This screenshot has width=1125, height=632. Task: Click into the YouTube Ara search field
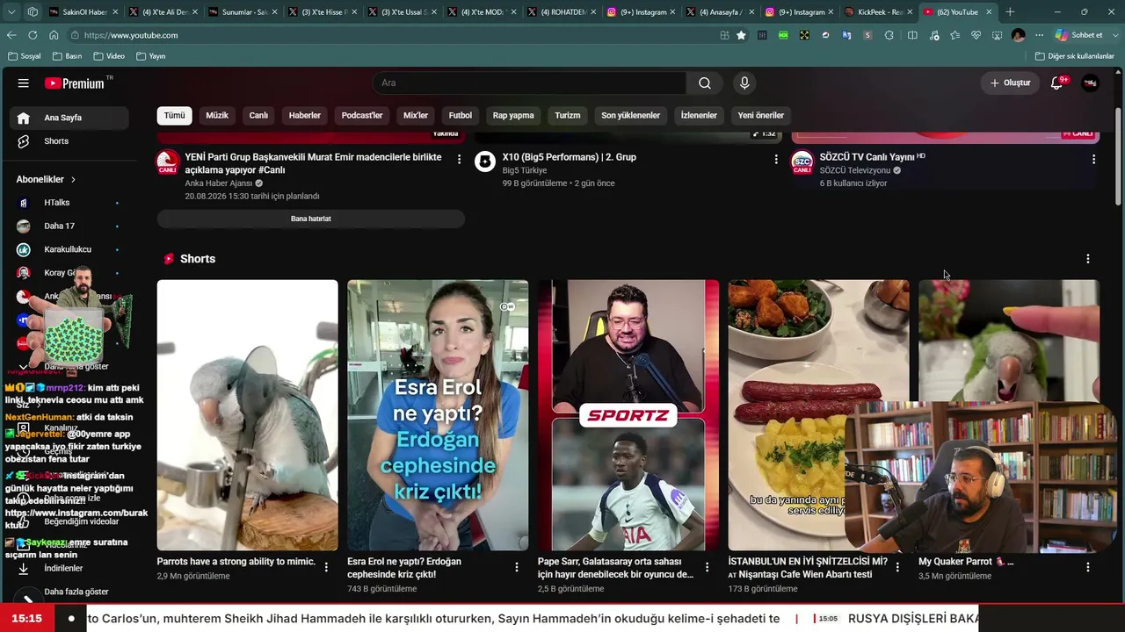point(529,83)
